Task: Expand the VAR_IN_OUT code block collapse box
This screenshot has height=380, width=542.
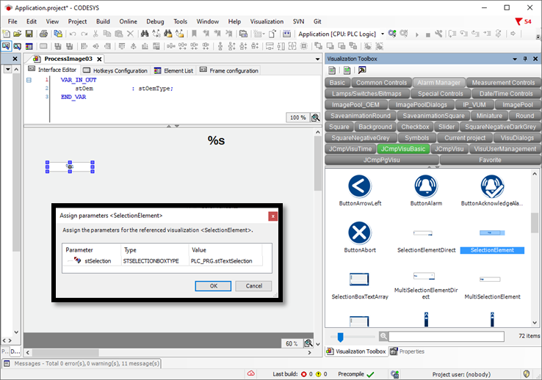Action: pyautogui.click(x=29, y=80)
